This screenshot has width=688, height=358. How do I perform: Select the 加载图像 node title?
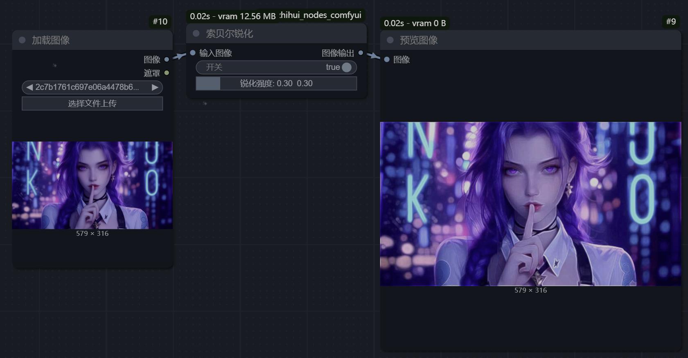(51, 40)
